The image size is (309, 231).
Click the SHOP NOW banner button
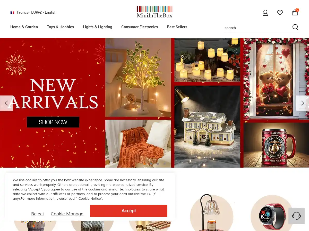pos(53,122)
